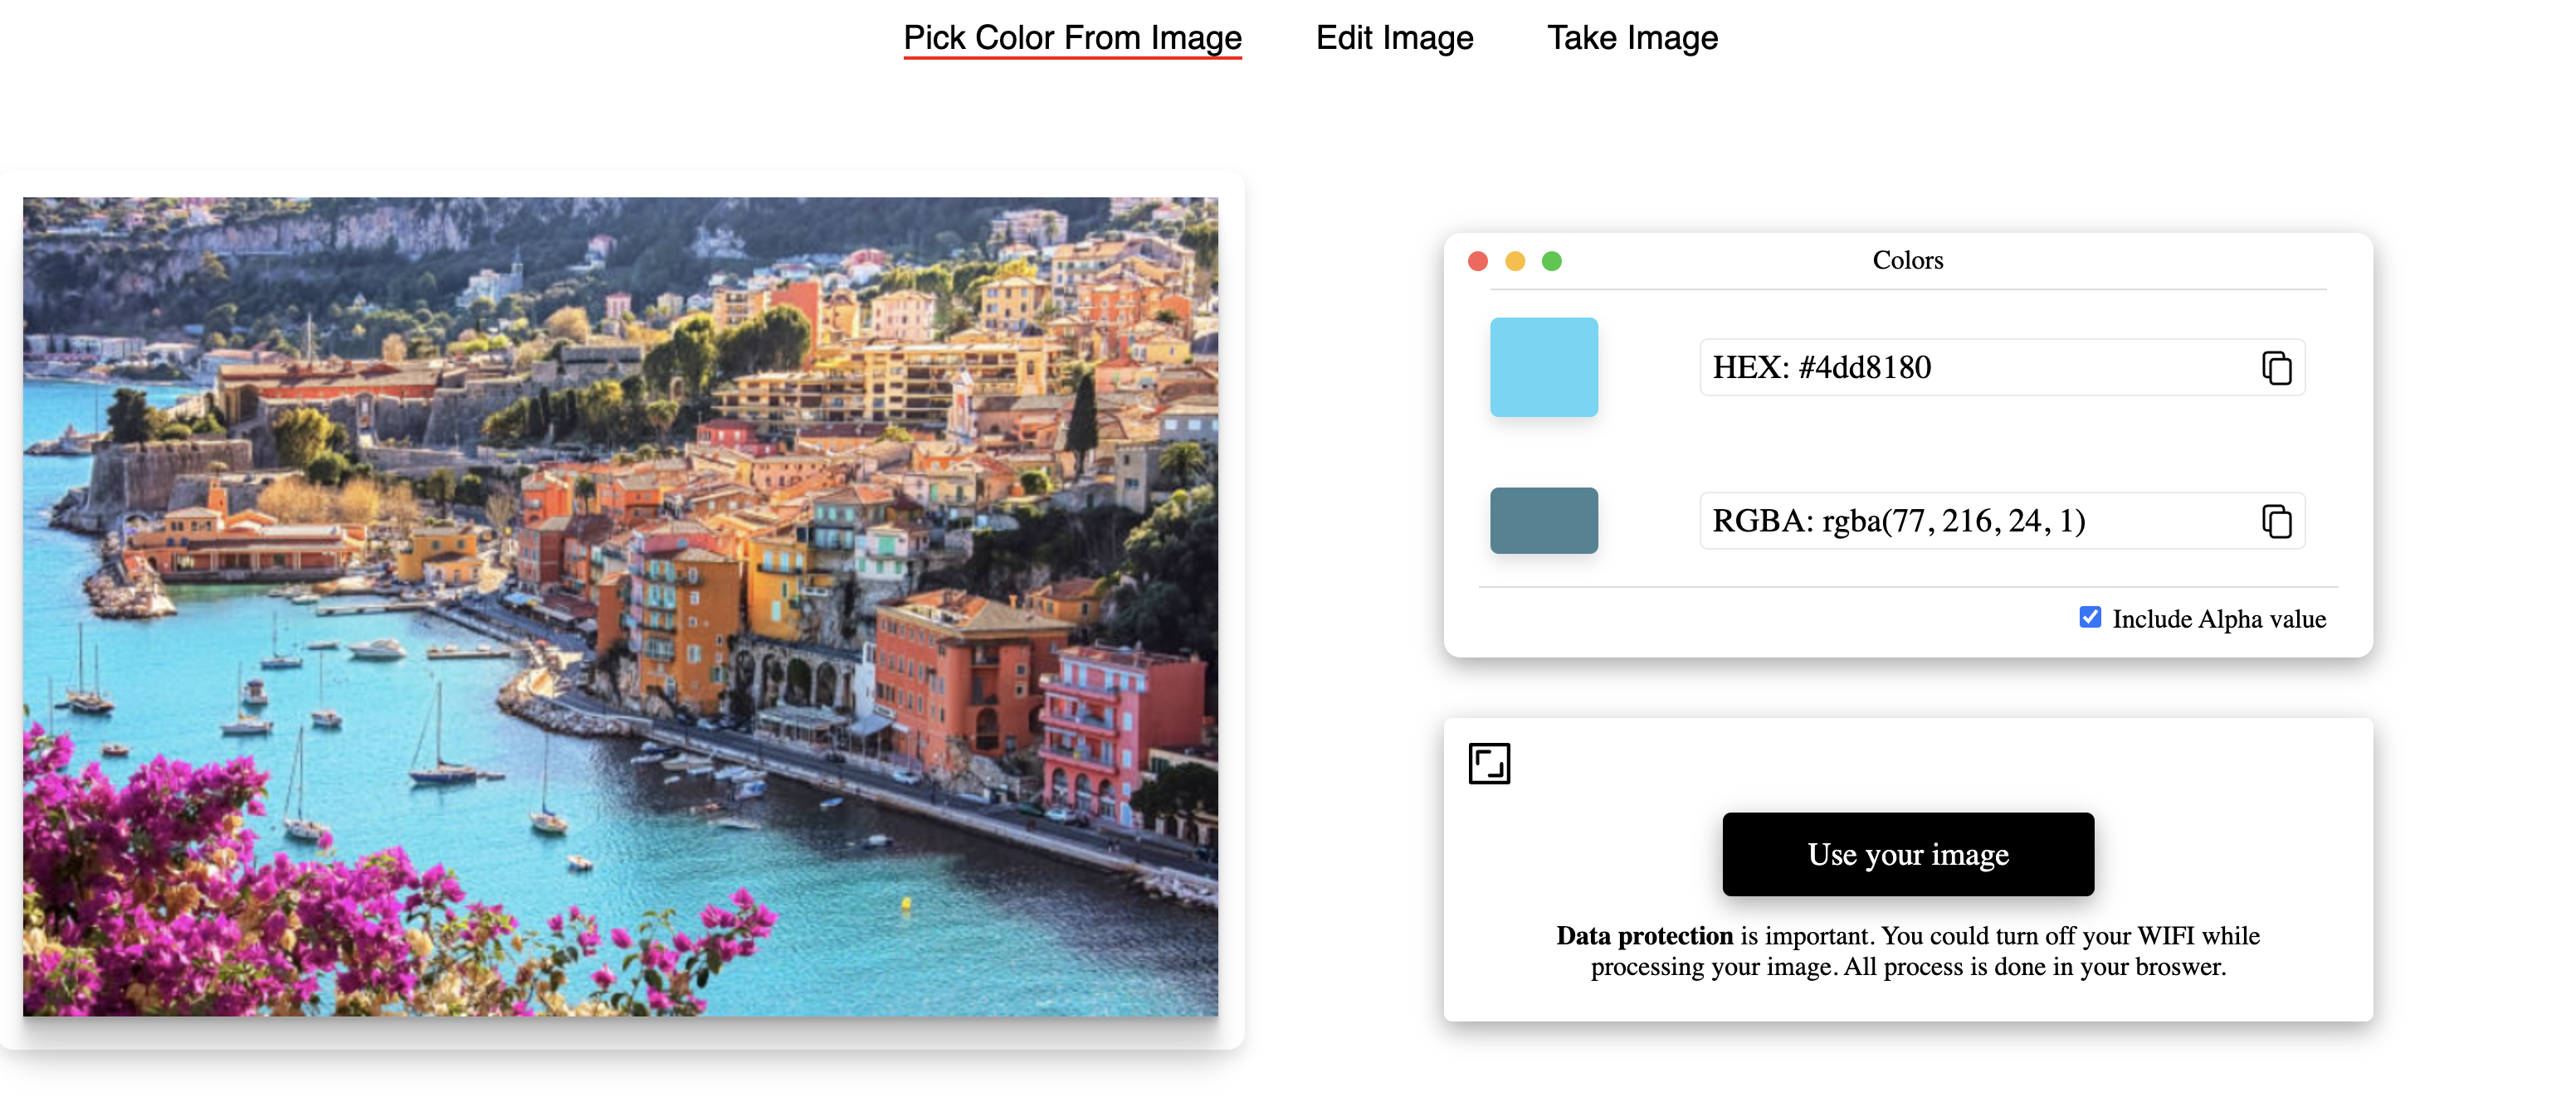Click the green window dot
Viewport: 2576px width, 1116px height.
coord(1551,261)
